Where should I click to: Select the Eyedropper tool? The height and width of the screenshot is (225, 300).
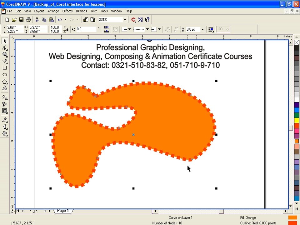click(5, 120)
